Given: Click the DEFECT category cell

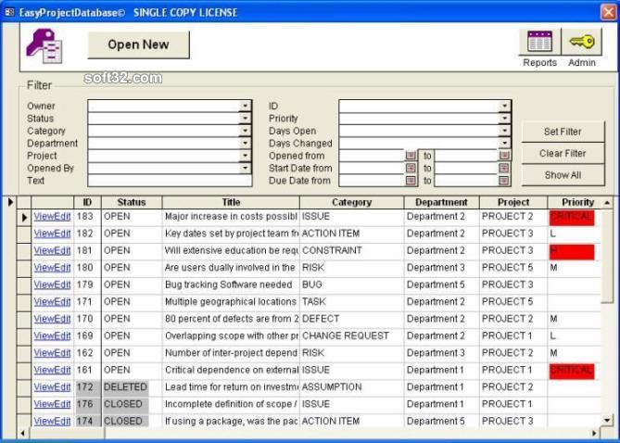Looking at the screenshot, I should click(x=321, y=319).
